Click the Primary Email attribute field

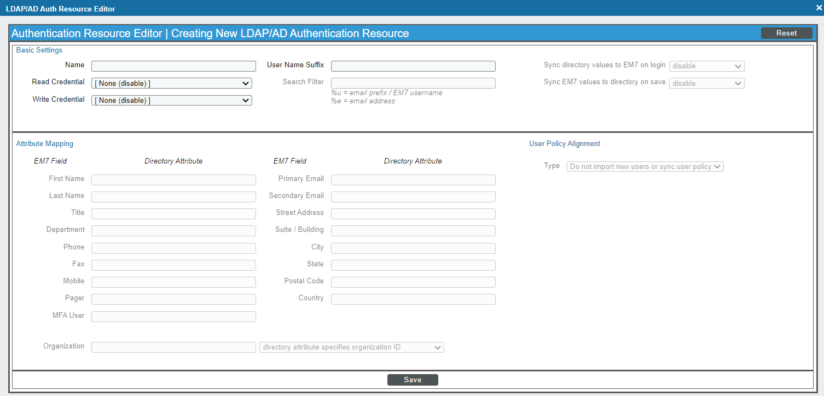[x=413, y=180]
